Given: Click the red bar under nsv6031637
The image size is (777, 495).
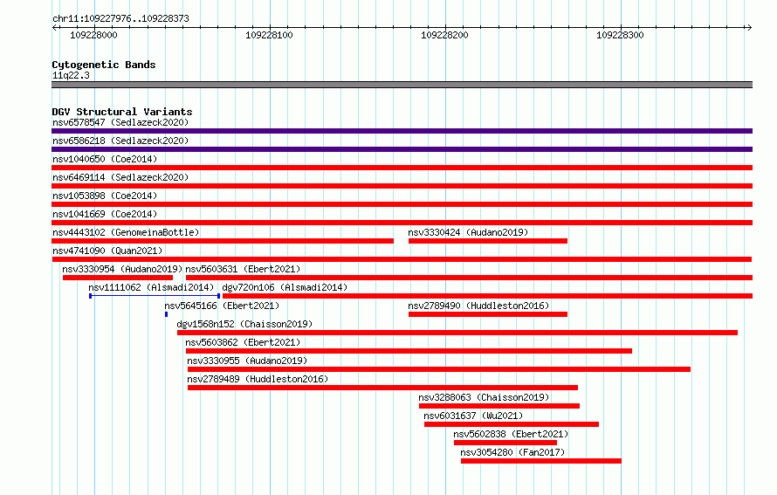Looking at the screenshot, I should click(x=512, y=424).
